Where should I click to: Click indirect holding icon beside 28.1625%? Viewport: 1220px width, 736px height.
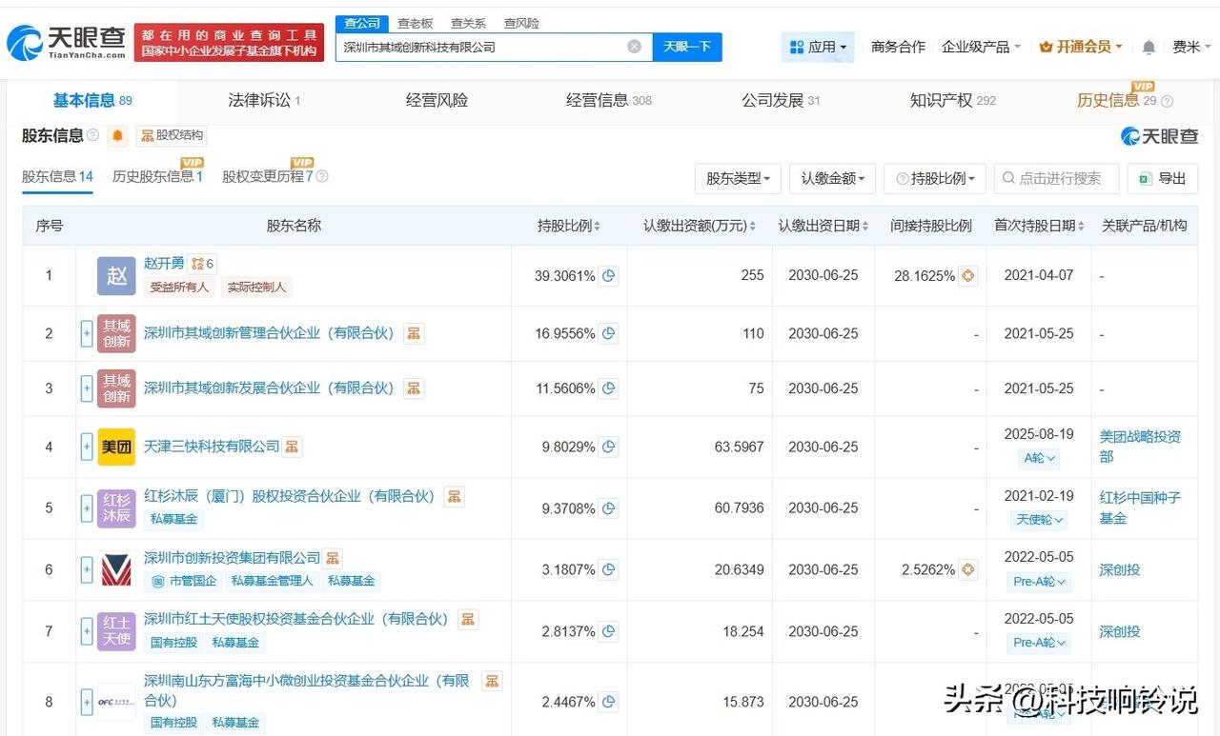pos(968,276)
